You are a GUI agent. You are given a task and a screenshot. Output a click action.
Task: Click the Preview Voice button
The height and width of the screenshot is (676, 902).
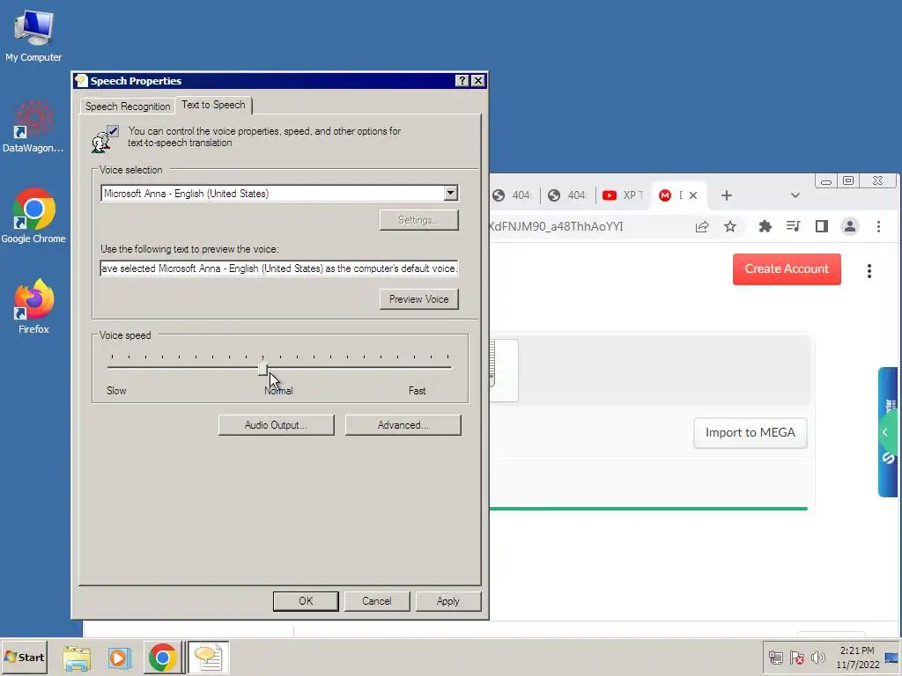click(418, 299)
